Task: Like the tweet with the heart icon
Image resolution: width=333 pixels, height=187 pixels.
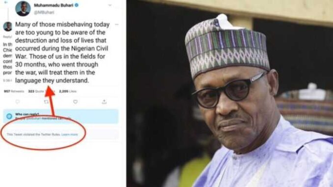Action: 75,102
